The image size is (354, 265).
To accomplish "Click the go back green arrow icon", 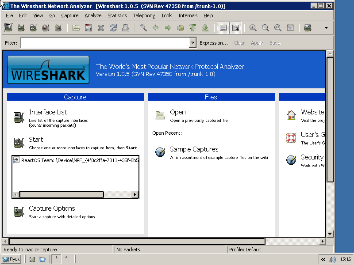I will point(156,28).
